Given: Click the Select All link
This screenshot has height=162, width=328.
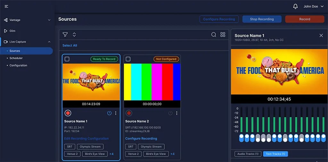Looking at the screenshot, I should [x=70, y=45].
